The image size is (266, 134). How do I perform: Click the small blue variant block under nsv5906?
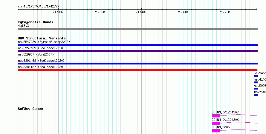coord(256,95)
